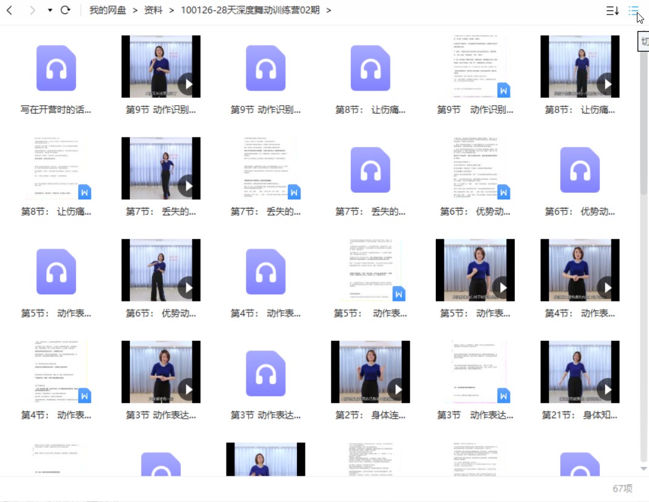This screenshot has height=502, width=649.
Task: Go back to the previous folder
Action: point(10,10)
